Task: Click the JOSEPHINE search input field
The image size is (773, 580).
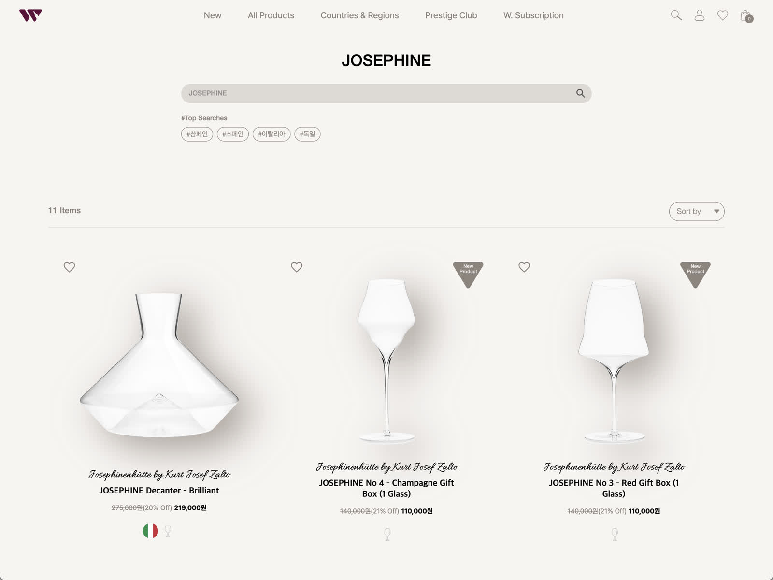Action: point(377,93)
